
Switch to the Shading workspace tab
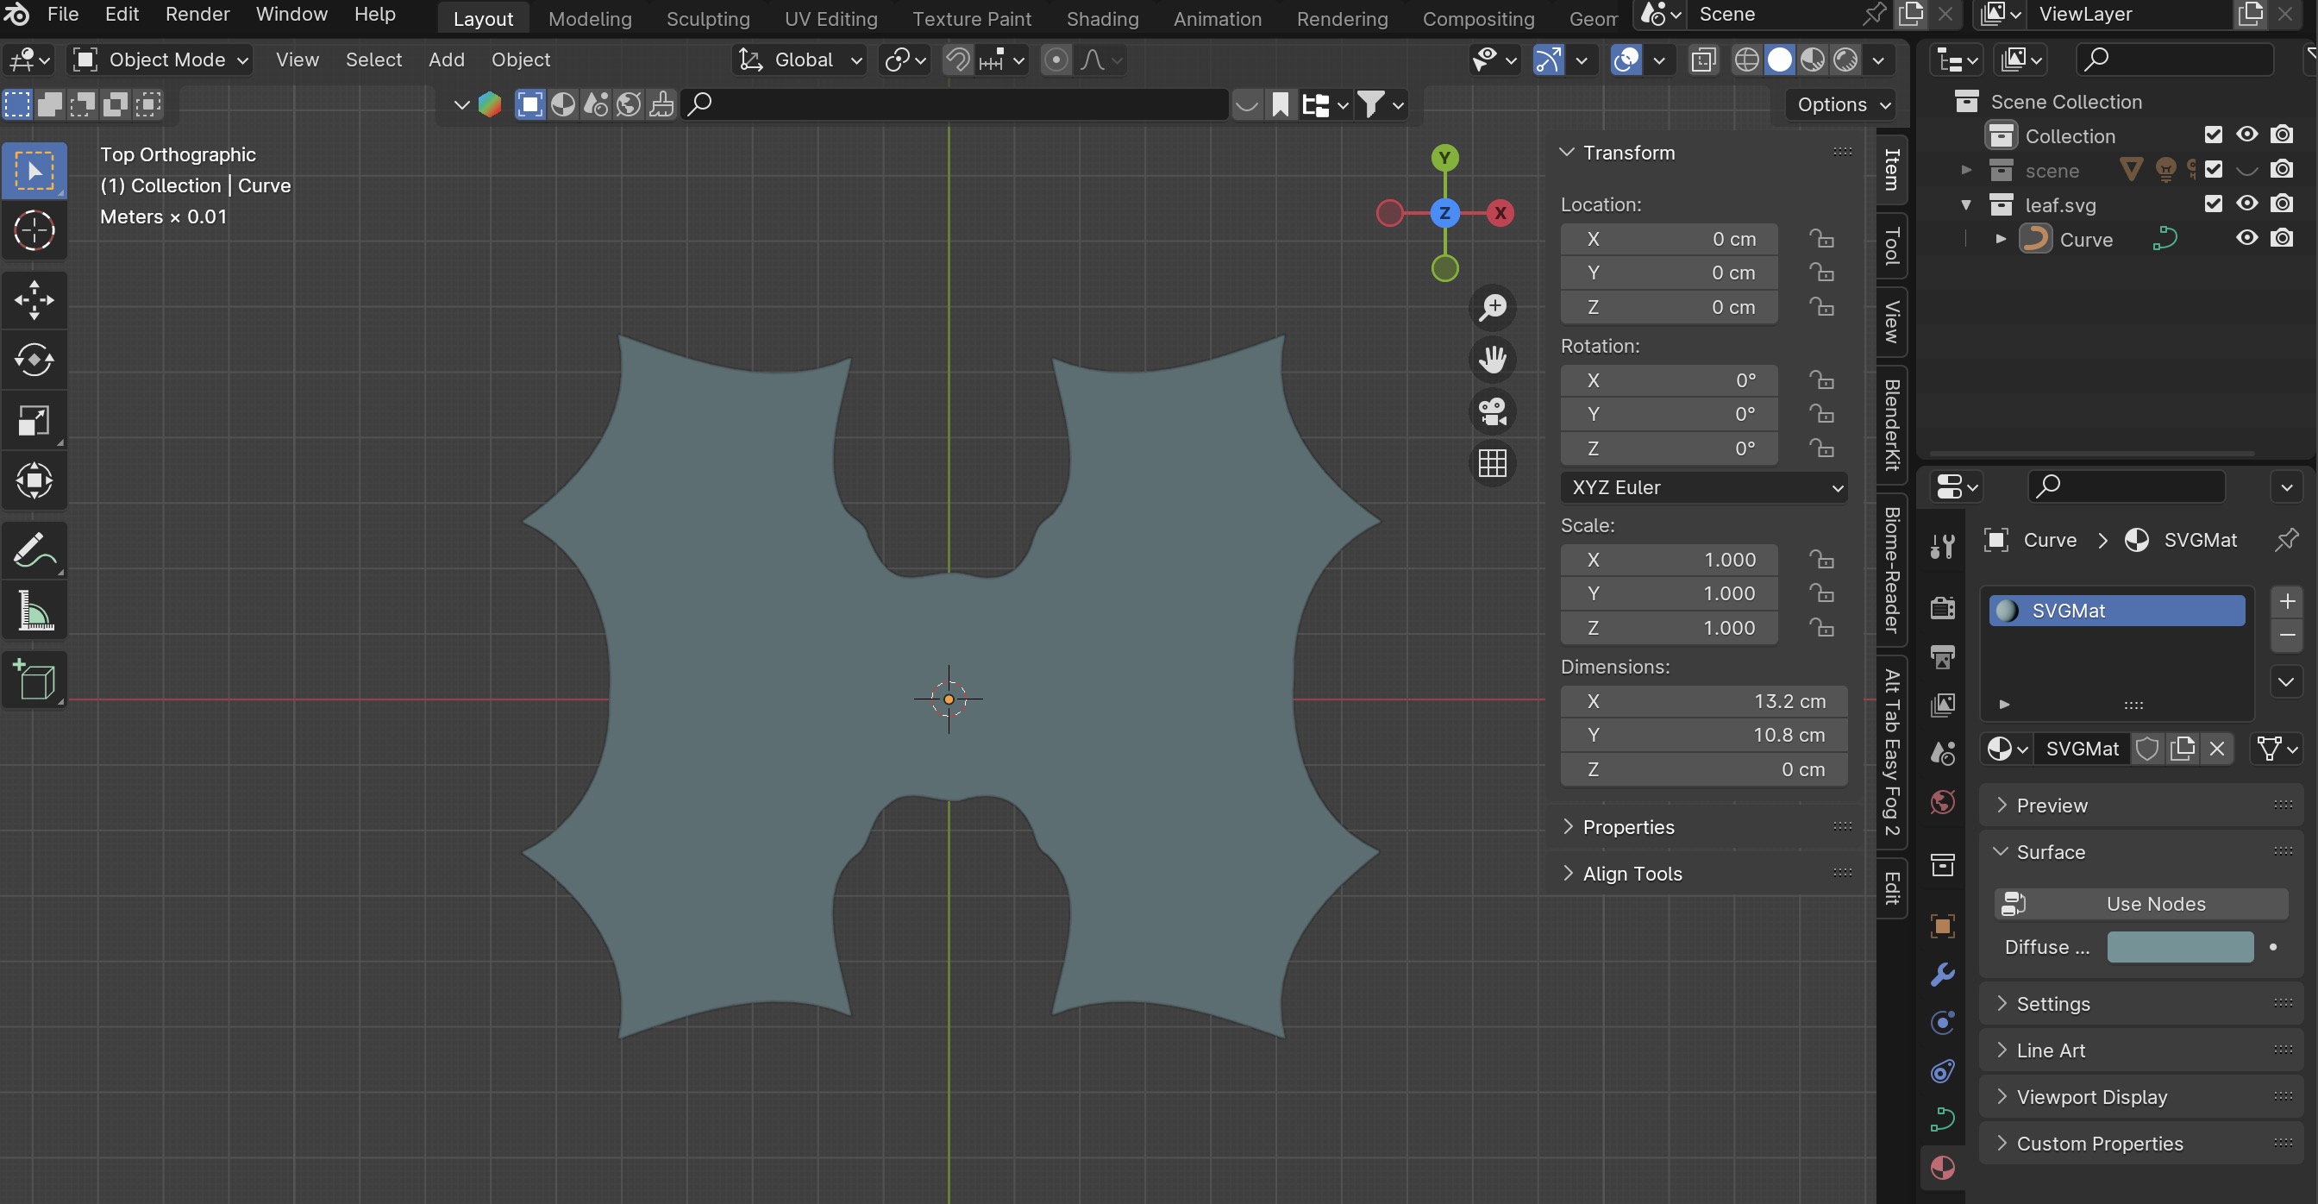pos(1101,18)
